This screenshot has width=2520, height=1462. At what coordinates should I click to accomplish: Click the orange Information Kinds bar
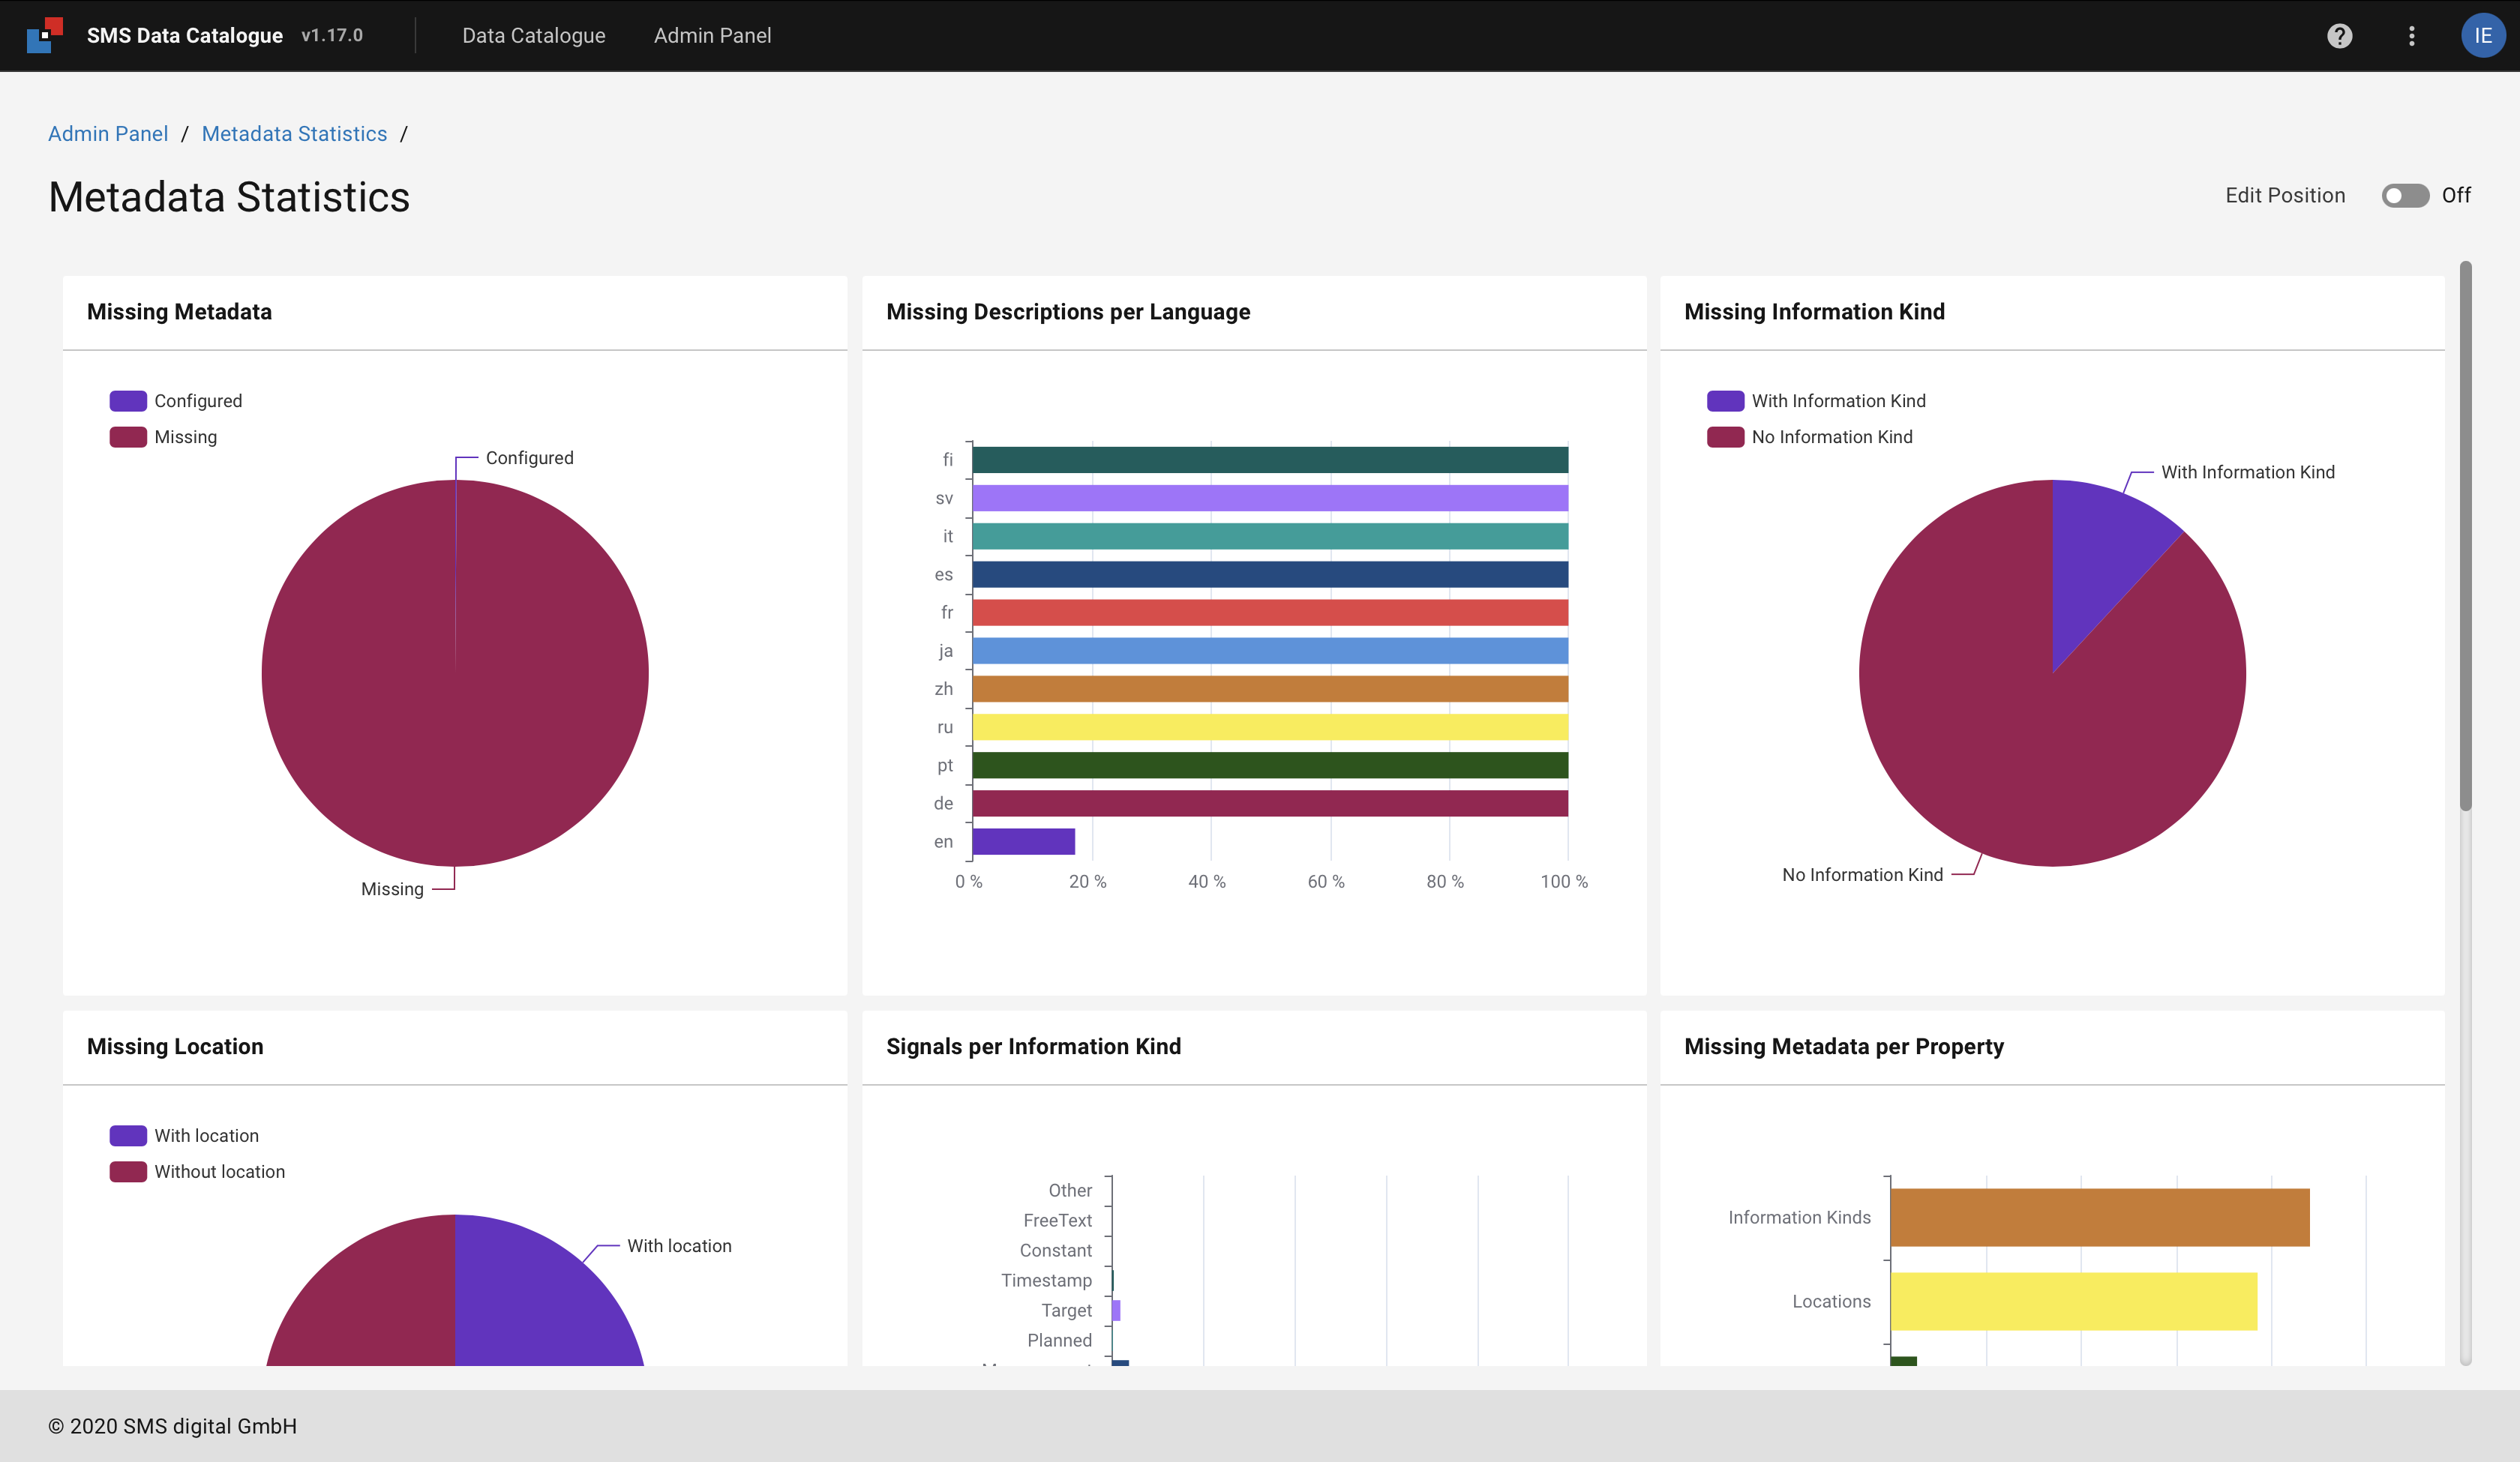(2099, 1217)
